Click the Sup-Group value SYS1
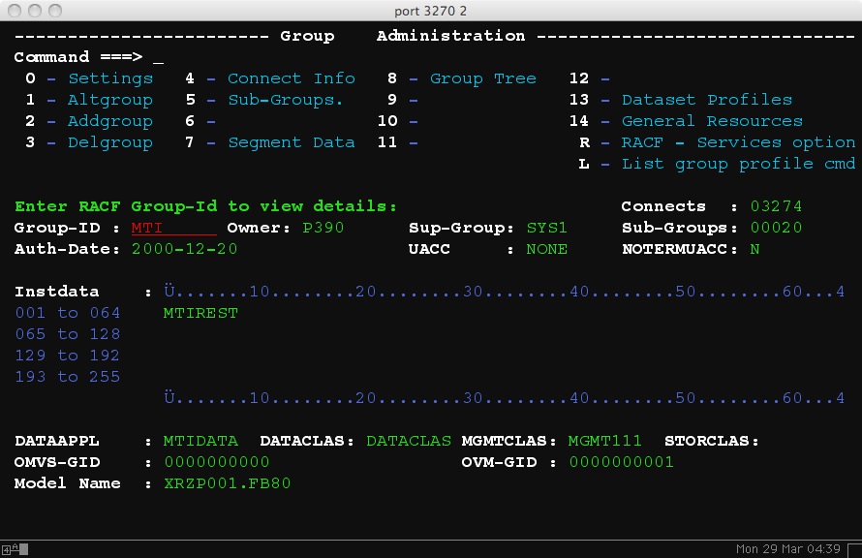Screen dimensions: 862x558 pos(546,228)
